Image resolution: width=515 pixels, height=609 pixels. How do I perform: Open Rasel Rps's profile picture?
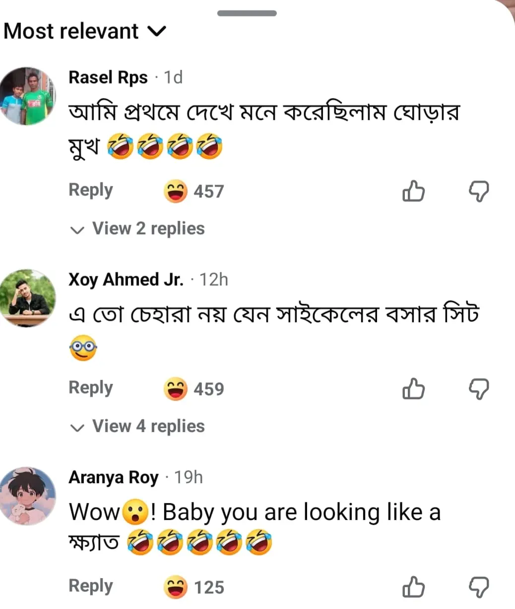pyautogui.click(x=27, y=96)
